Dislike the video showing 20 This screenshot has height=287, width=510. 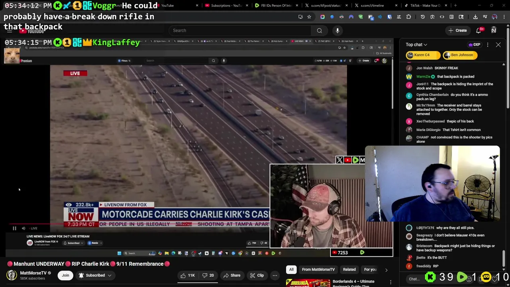208,275
